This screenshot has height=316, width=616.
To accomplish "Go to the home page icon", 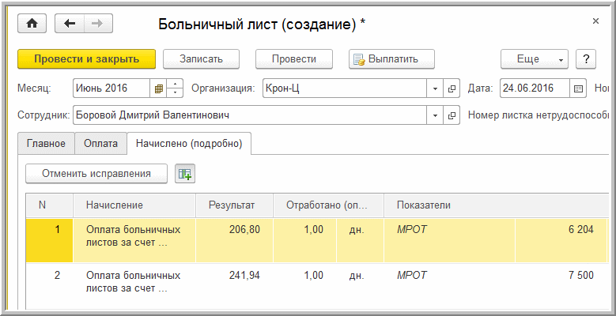I will [x=32, y=24].
